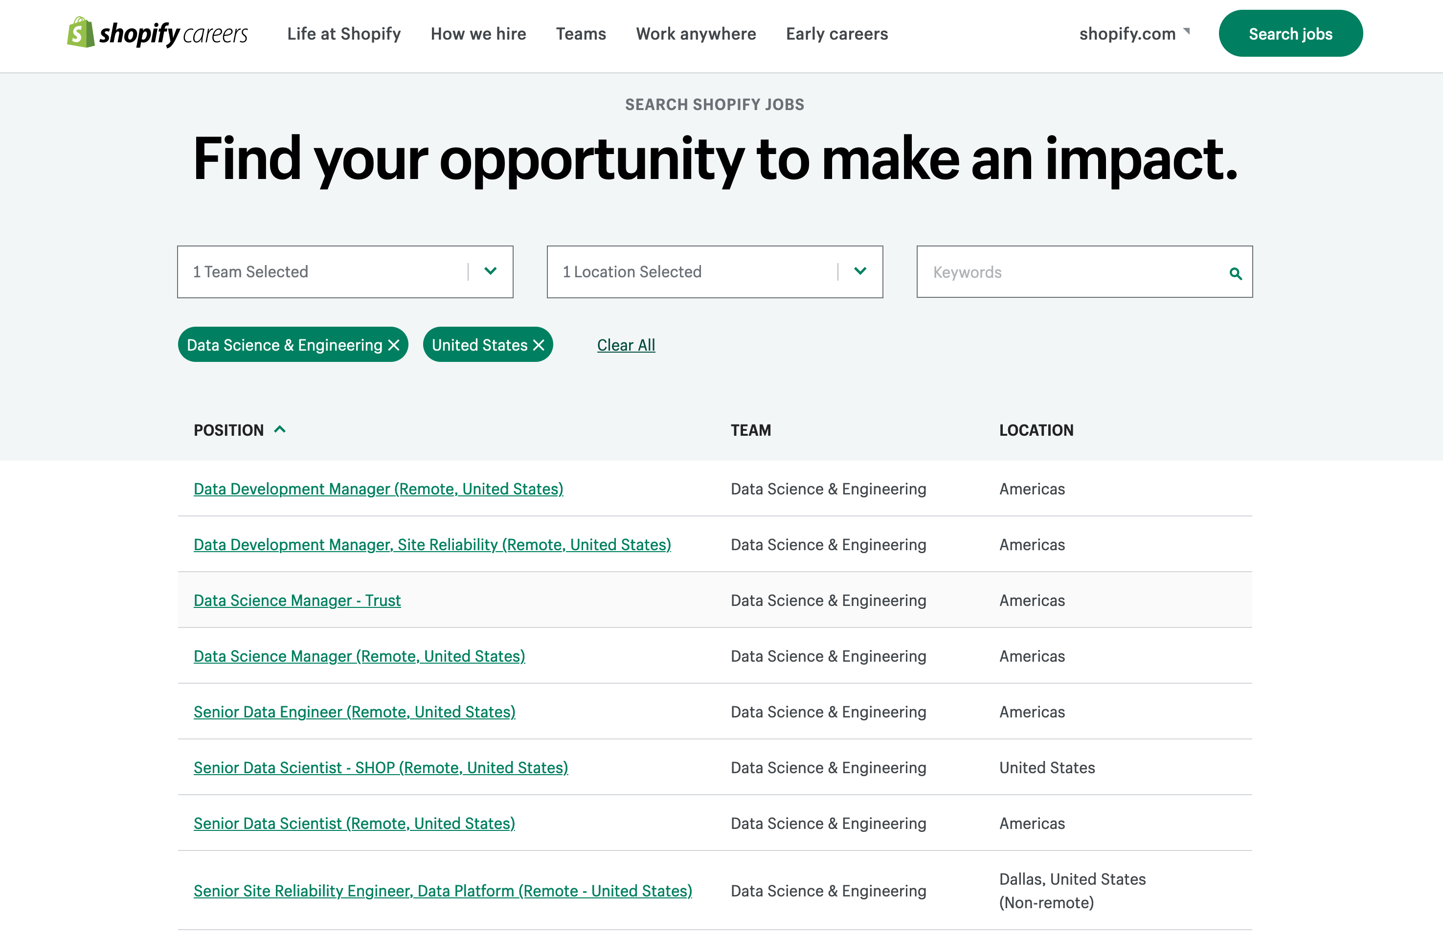1443x938 pixels.
Task: Click the shopify.com external arrow icon
Action: (x=1187, y=31)
